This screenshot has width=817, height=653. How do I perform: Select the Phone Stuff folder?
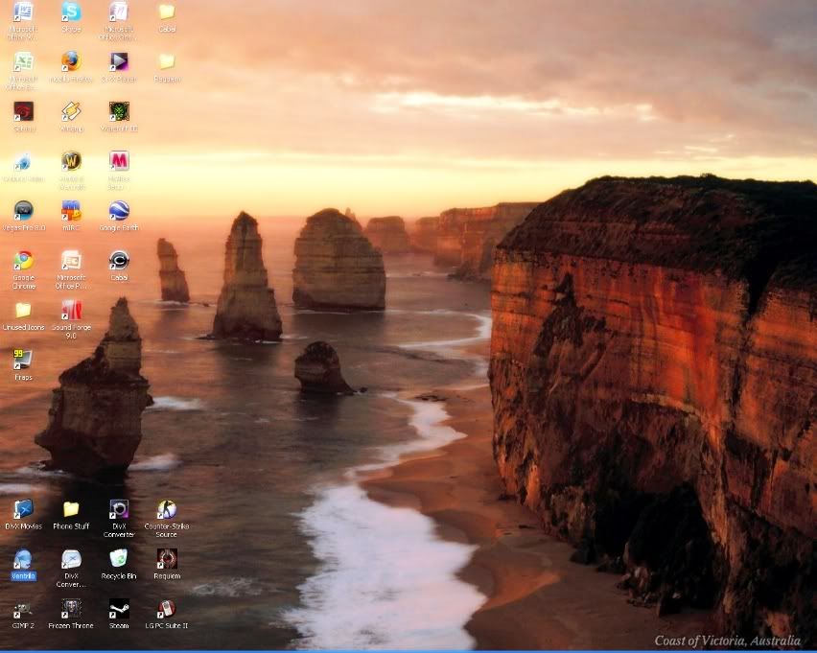point(71,509)
